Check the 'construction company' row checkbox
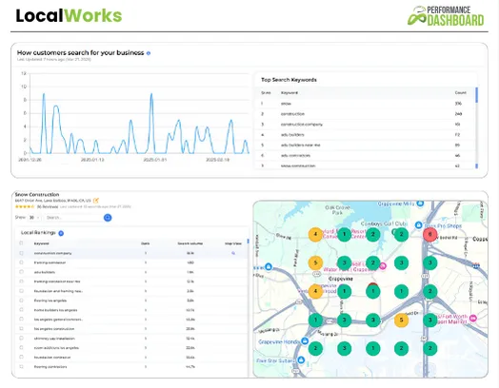Screen dimensions: 499x388 (x=21, y=253)
